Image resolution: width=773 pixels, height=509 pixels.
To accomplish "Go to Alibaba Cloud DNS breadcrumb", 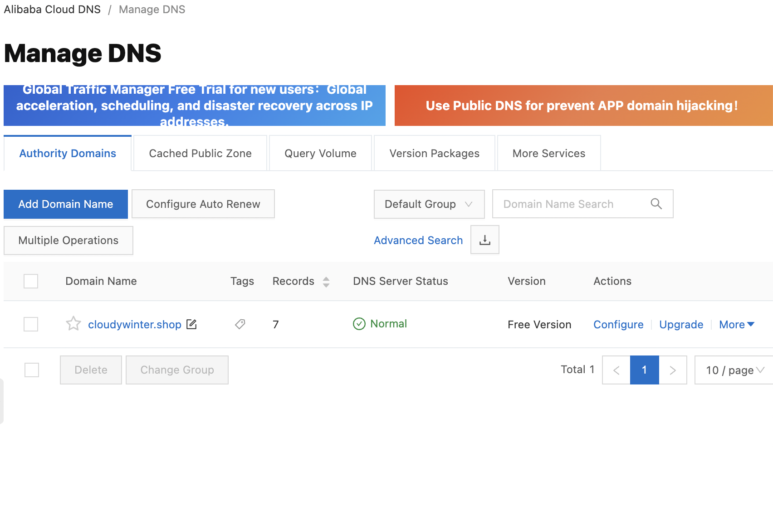I will click(x=52, y=10).
